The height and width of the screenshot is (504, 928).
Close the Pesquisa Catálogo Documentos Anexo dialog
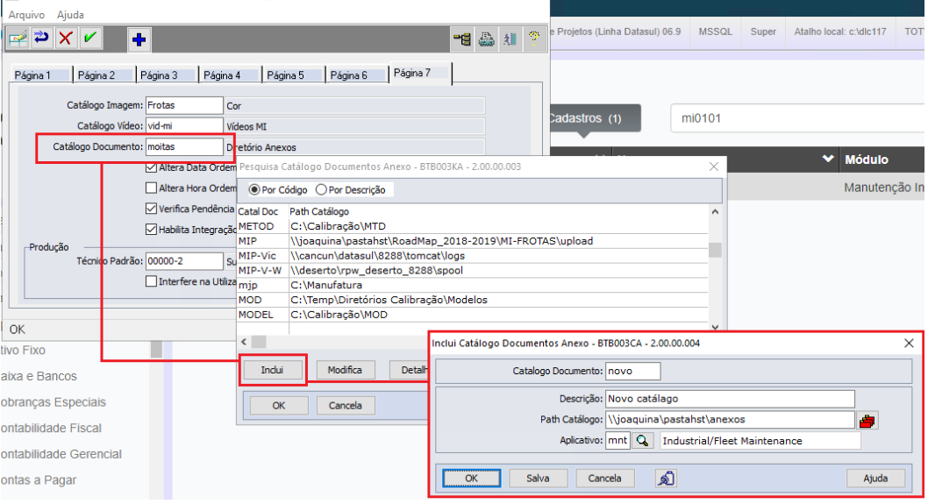point(714,167)
